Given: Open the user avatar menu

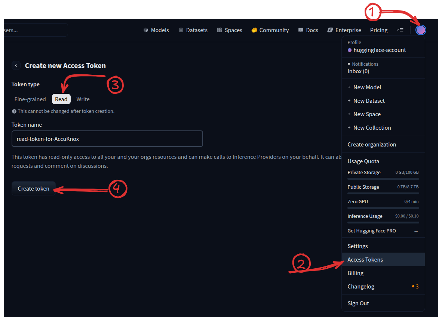Looking at the screenshot, I should click(421, 30).
